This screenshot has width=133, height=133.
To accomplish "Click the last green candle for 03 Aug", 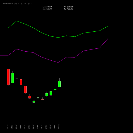I will [x=59, y=84].
